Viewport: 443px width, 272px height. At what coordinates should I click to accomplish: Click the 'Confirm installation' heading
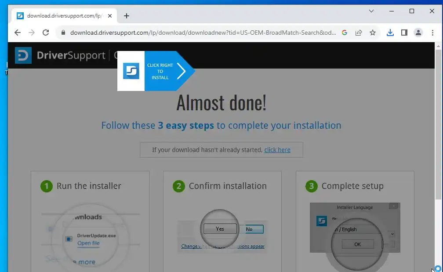pos(228,186)
